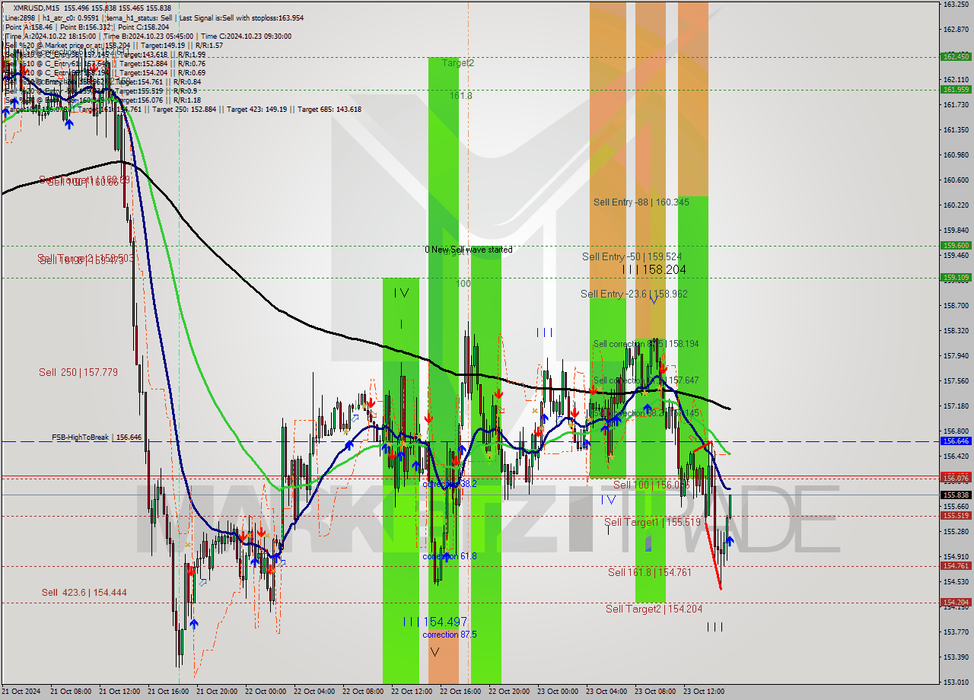Screen dimensions: 974x700
Task: Click the 'correction 38.2' blue label
Action: coord(450,484)
